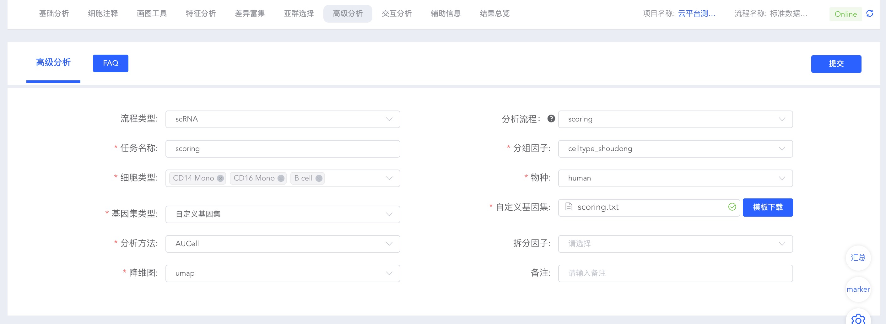Expand the 物种 human dropdown
The height and width of the screenshot is (324, 886).
pos(675,178)
